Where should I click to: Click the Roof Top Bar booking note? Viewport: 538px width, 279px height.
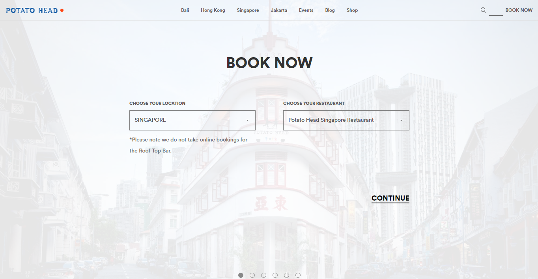[x=189, y=145]
